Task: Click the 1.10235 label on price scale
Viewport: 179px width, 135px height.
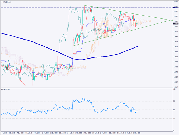Action: point(176,2)
